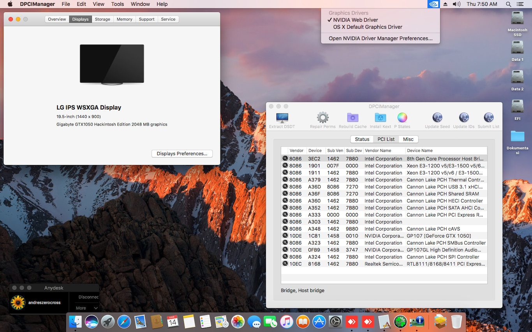Switch to the PCI List tab
Screen dimensions: 532x332
[386, 139]
